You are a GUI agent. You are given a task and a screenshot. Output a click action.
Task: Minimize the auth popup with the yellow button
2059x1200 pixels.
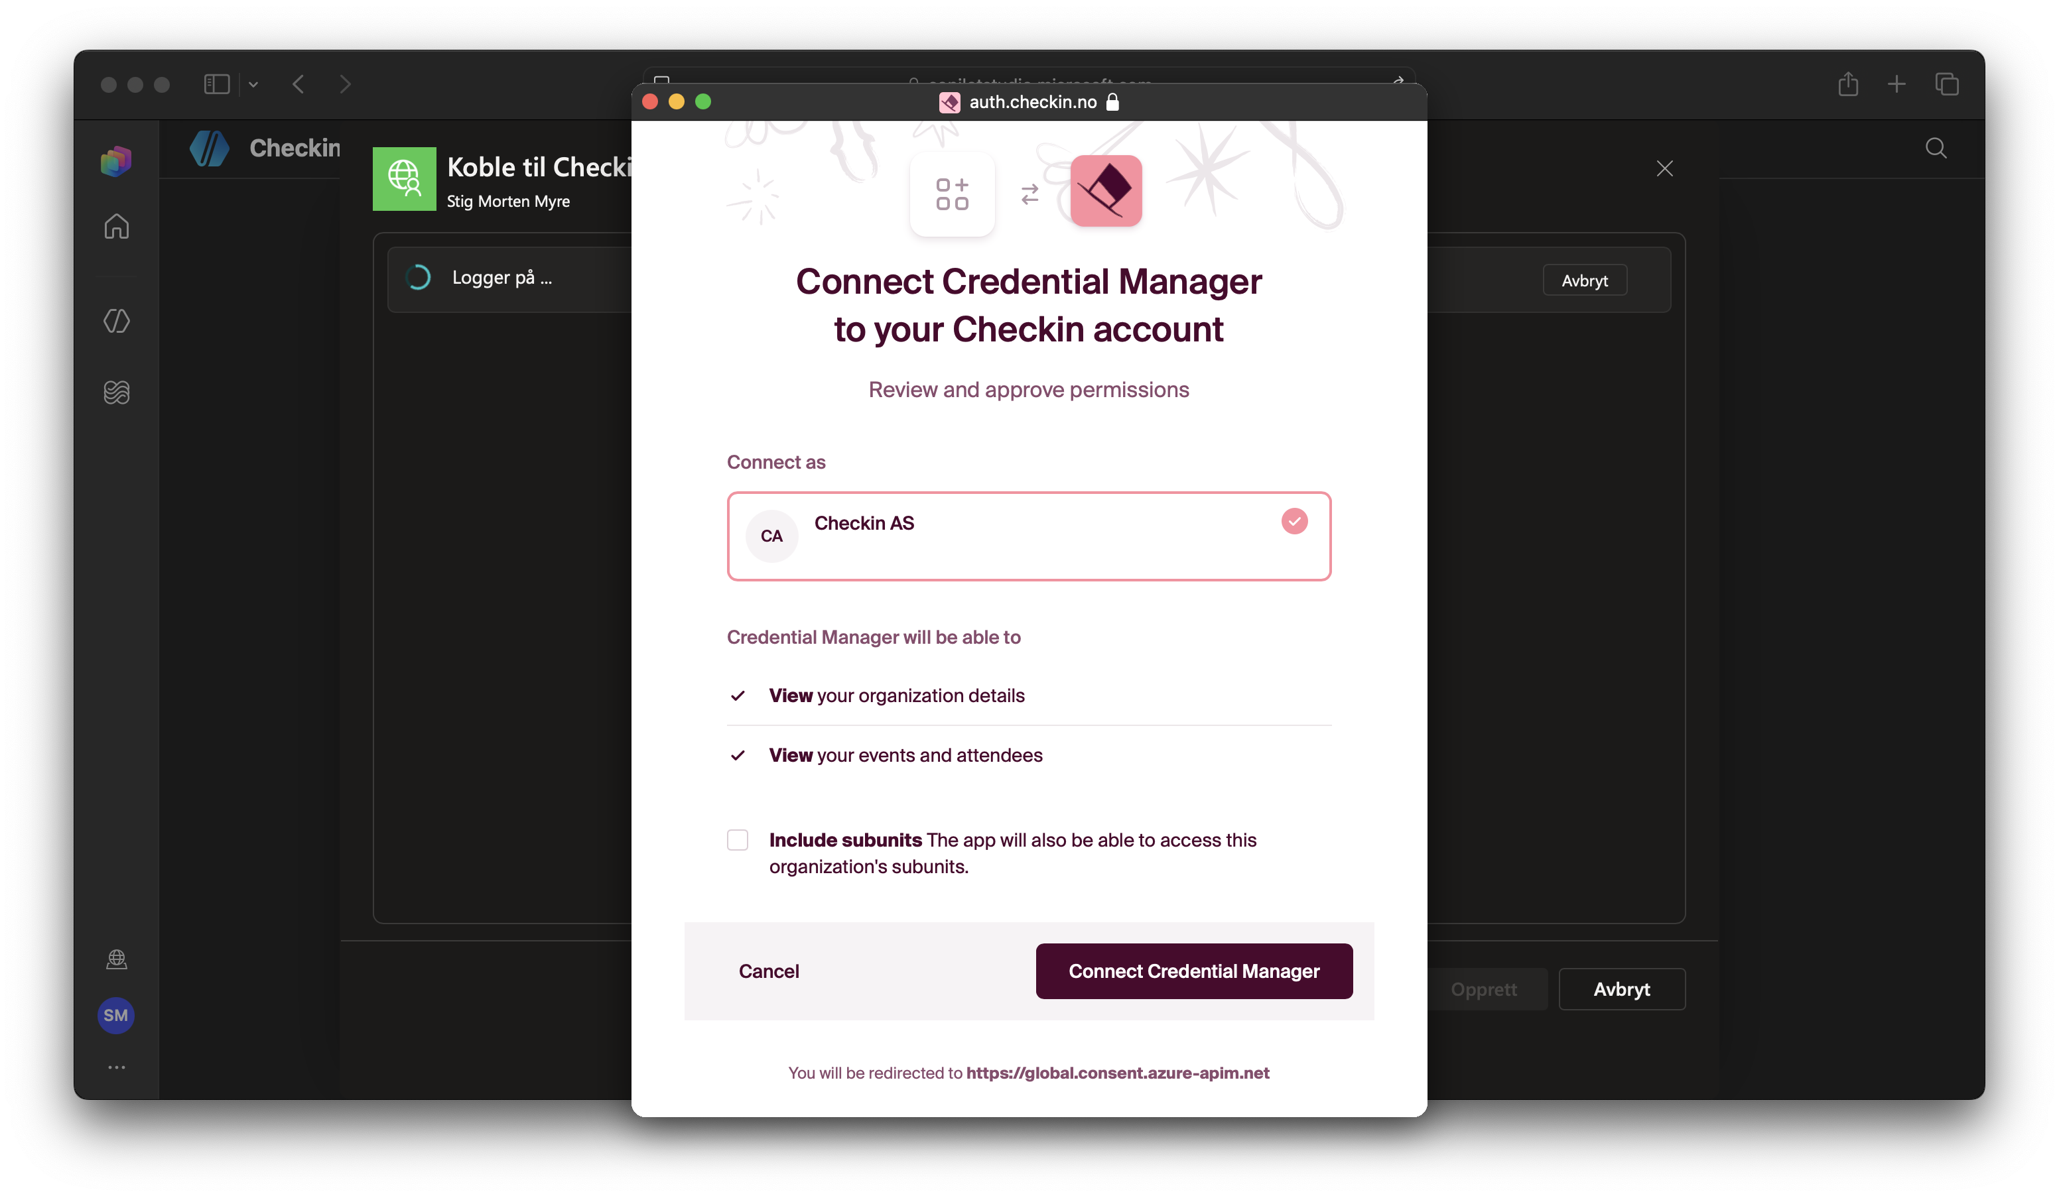[677, 101]
